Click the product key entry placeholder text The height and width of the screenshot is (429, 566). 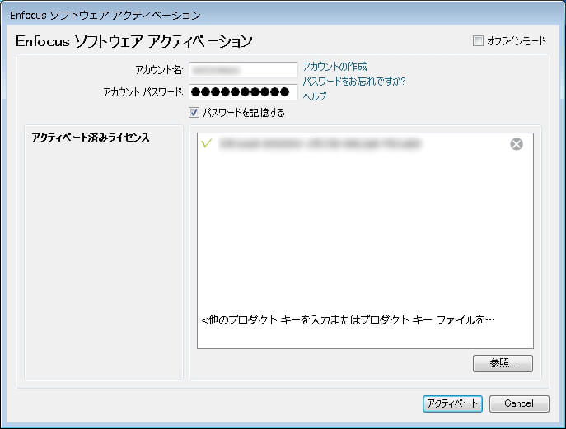(x=348, y=319)
